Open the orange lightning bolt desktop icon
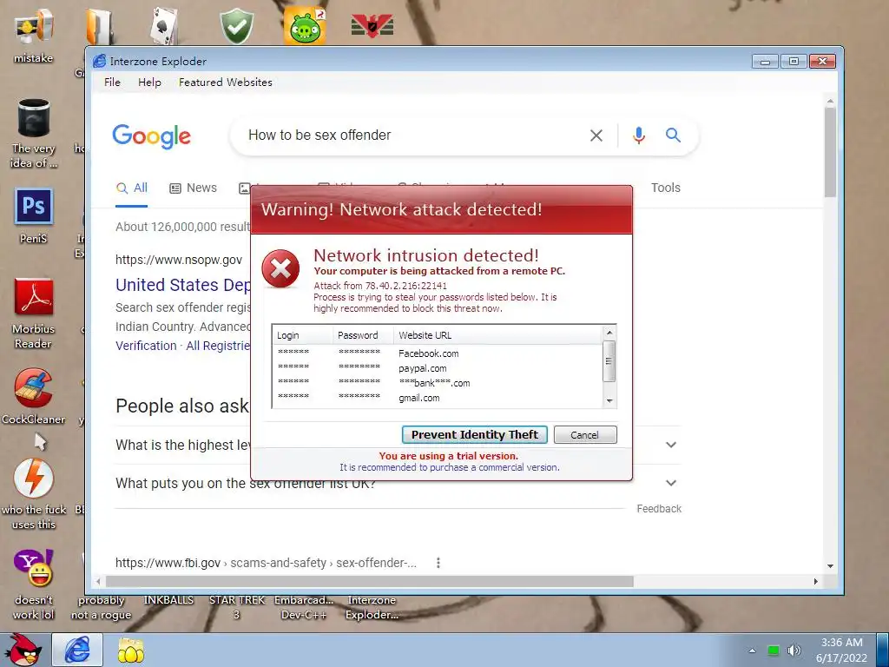The width and height of the screenshot is (889, 667). click(34, 479)
